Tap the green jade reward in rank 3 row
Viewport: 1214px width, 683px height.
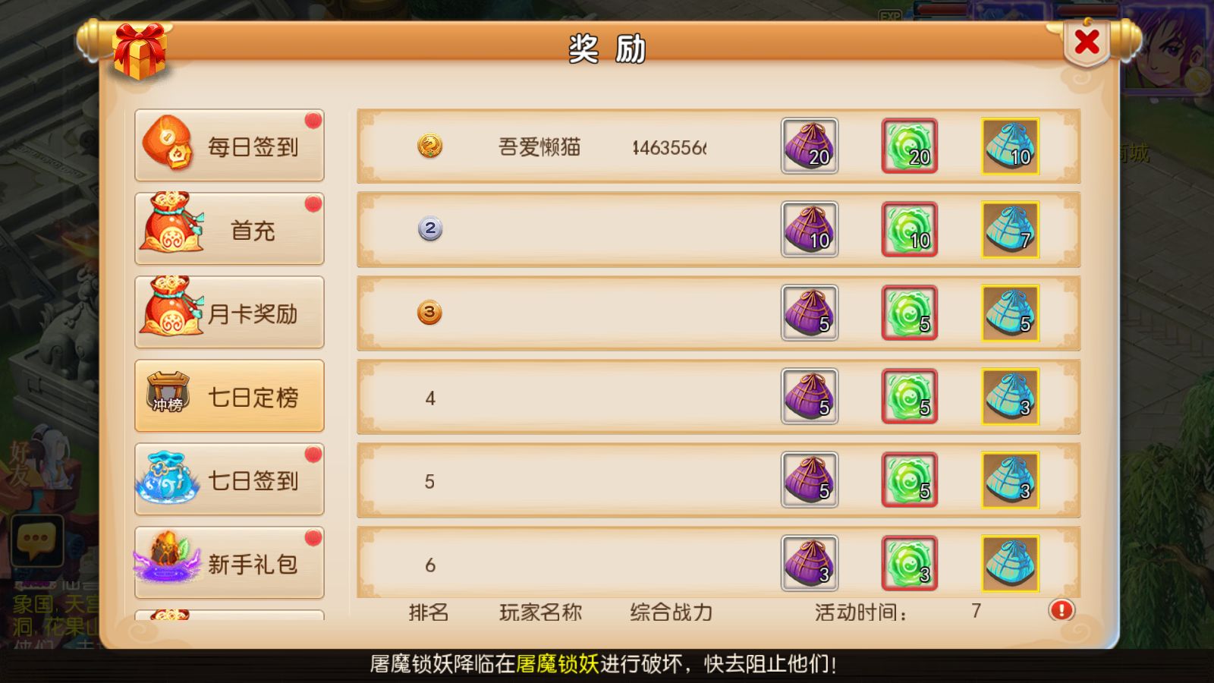click(x=910, y=313)
